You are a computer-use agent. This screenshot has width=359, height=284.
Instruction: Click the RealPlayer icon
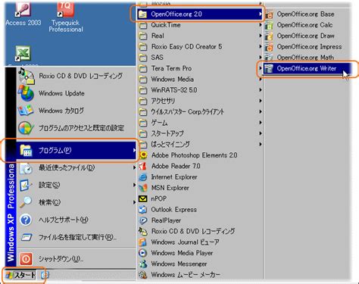click(143, 220)
